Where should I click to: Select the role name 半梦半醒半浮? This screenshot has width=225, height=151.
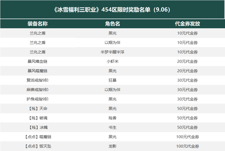112,52
